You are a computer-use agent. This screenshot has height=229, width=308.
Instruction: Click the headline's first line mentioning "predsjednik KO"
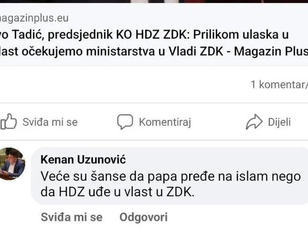coord(143,35)
